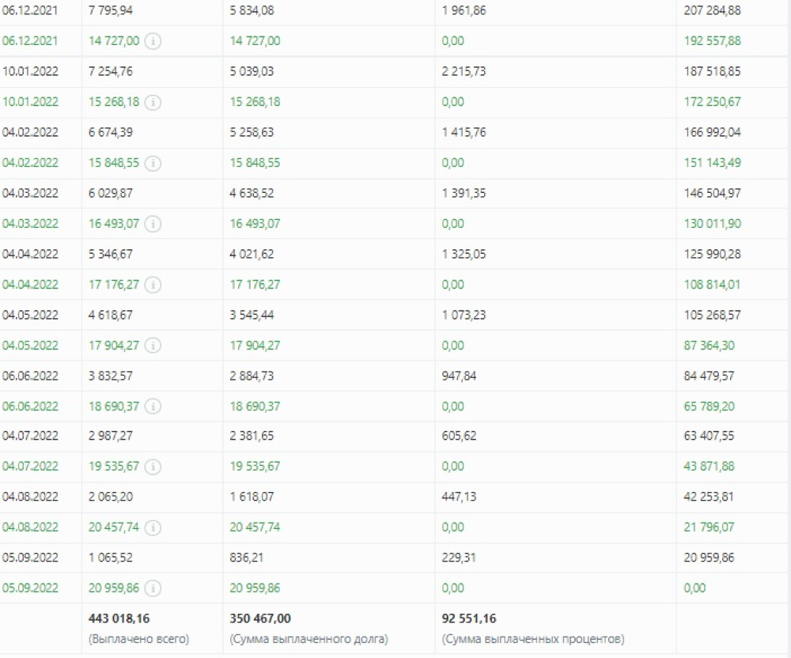791x658 pixels.
Task: Click info icon next to 14 727,00
Action: pos(153,41)
